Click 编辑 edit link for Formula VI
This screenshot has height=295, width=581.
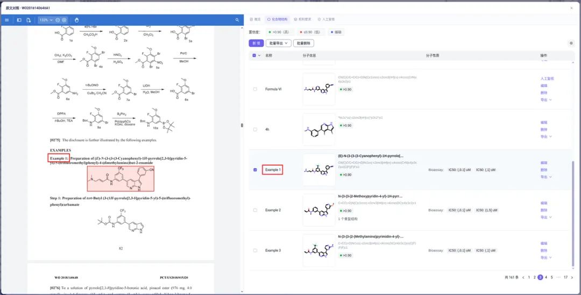click(543, 85)
